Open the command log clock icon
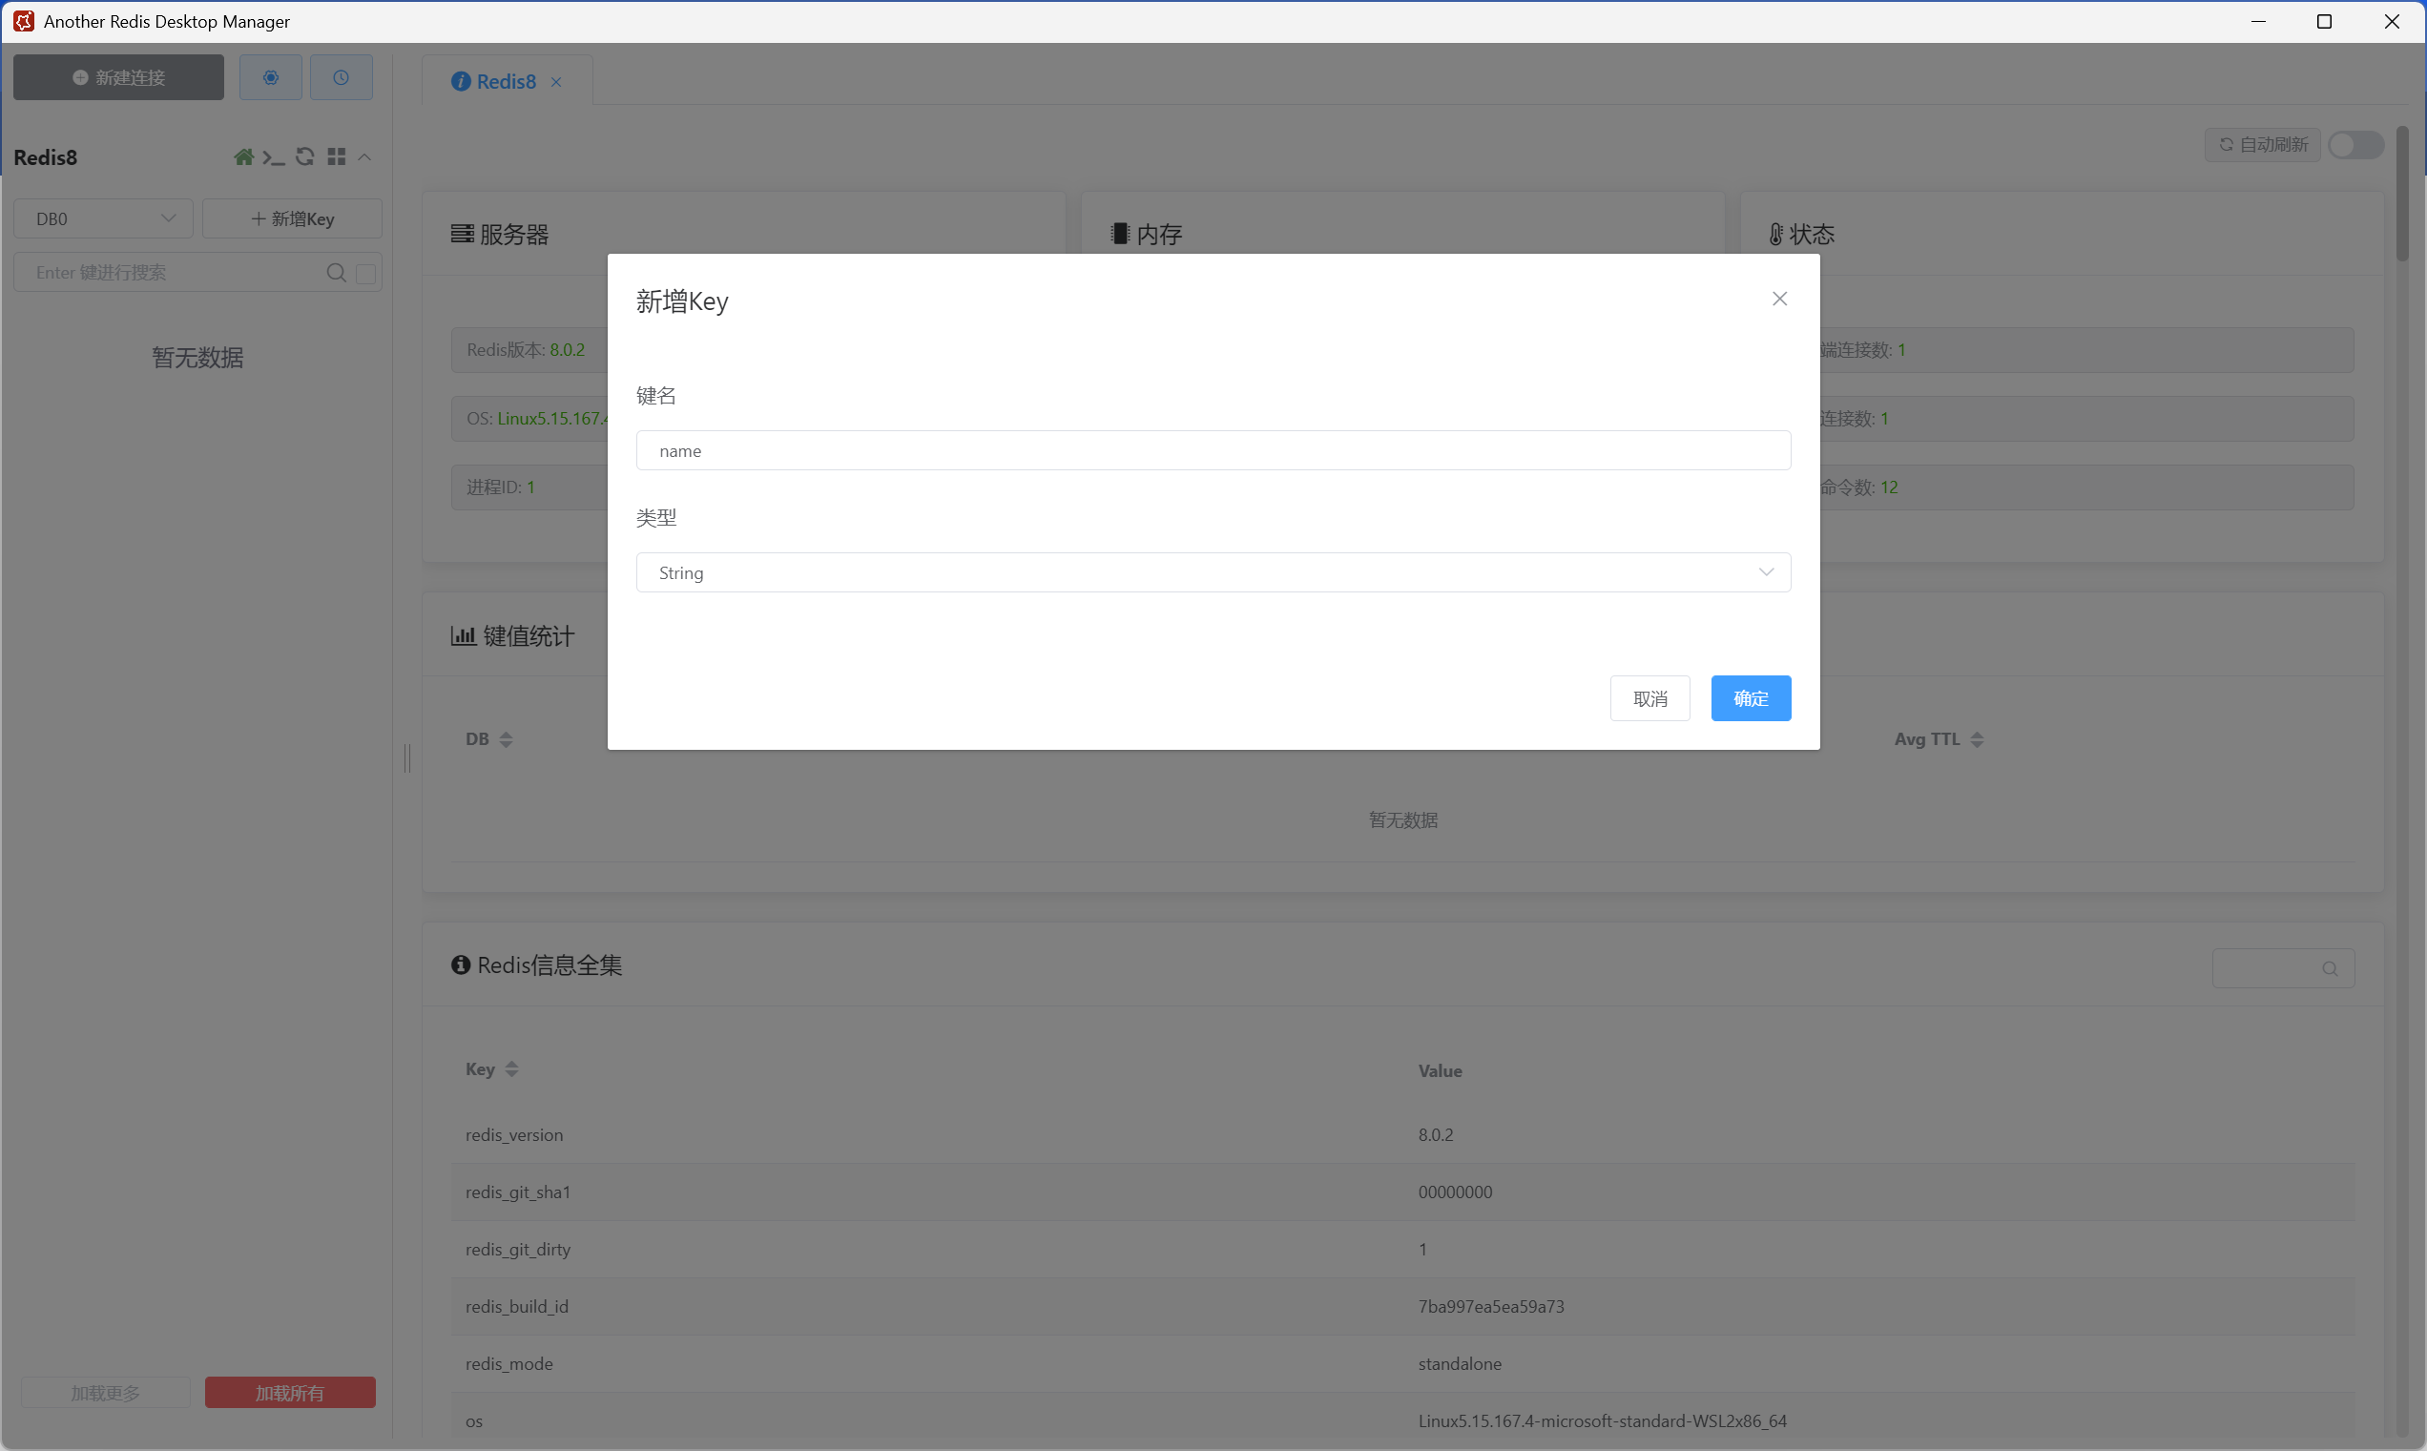This screenshot has height=1451, width=2427. [x=341, y=77]
